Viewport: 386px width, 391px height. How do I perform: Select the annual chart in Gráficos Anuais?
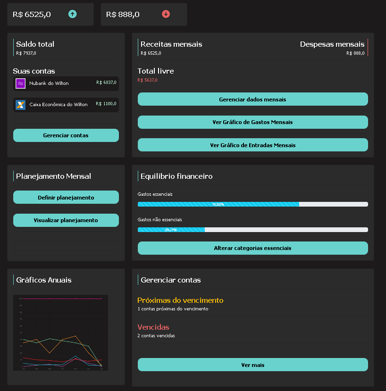pyautogui.click(x=60, y=333)
